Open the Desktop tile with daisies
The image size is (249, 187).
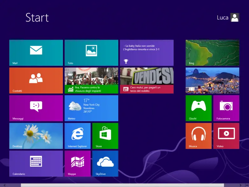pyautogui.click(x=36, y=136)
